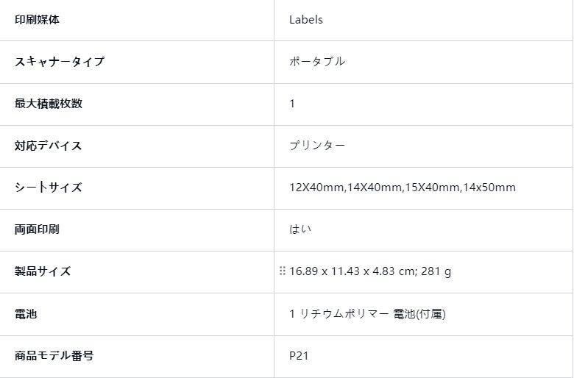Click the 最大積載枚数 row label

(x=49, y=104)
